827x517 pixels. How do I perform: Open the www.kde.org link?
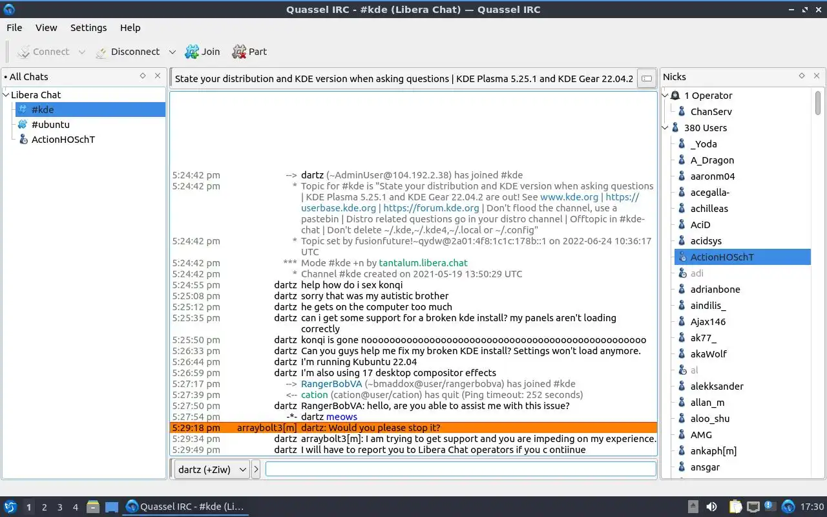pos(569,197)
